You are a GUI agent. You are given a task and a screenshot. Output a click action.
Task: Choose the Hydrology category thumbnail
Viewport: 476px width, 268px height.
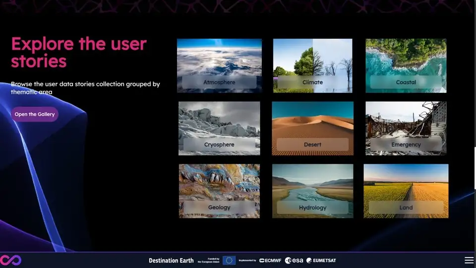312,191
